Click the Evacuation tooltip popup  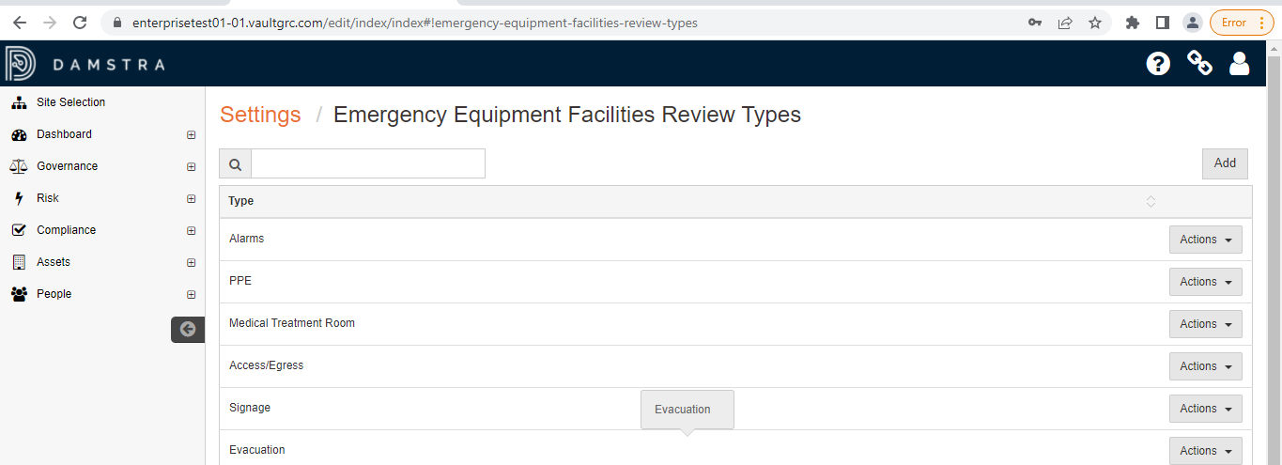pos(687,410)
